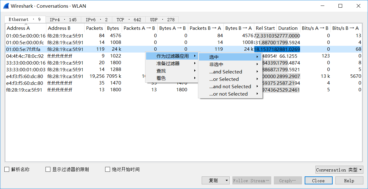Click the Help button
368x189 pixels.
pyautogui.click(x=349, y=181)
